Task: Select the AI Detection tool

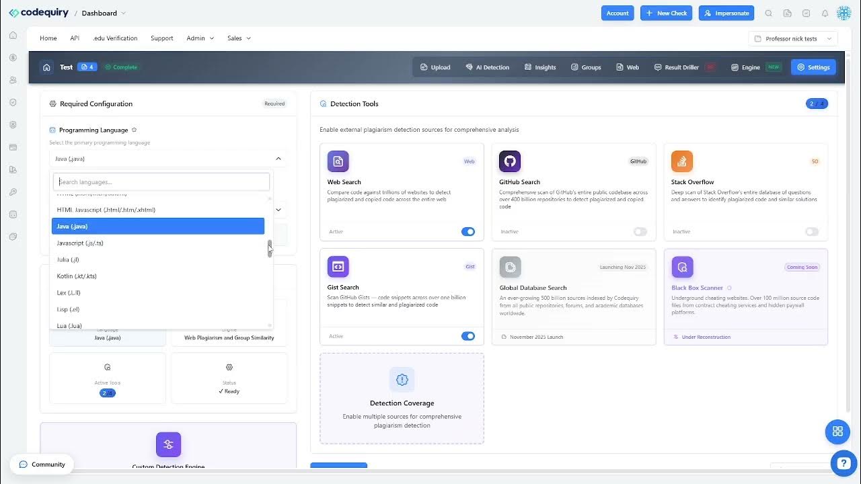Action: click(x=488, y=67)
